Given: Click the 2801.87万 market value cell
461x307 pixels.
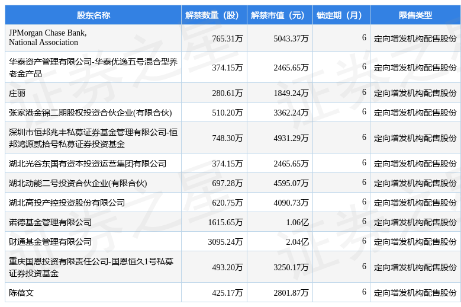Looking at the screenshot, I should [x=291, y=293].
